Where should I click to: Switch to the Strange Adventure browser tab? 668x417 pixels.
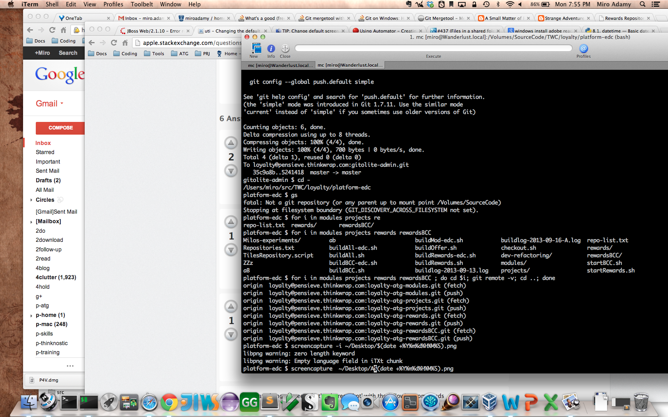point(564,18)
